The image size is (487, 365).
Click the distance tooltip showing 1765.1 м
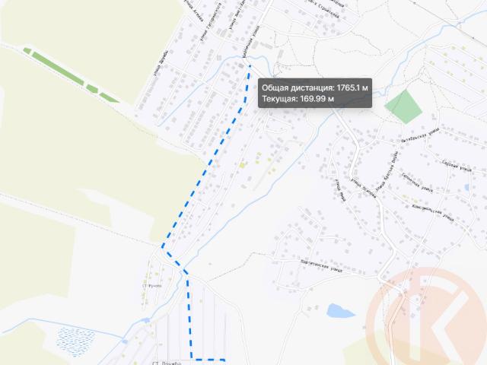tap(315, 93)
